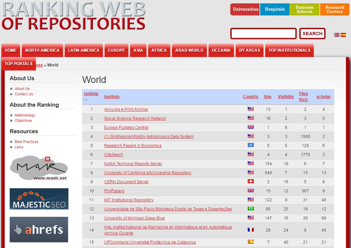This screenshot has height=248, width=351.
Task: Open Smithsonian/NASA Astrophysics Data System entry
Action: pyautogui.click(x=149, y=137)
